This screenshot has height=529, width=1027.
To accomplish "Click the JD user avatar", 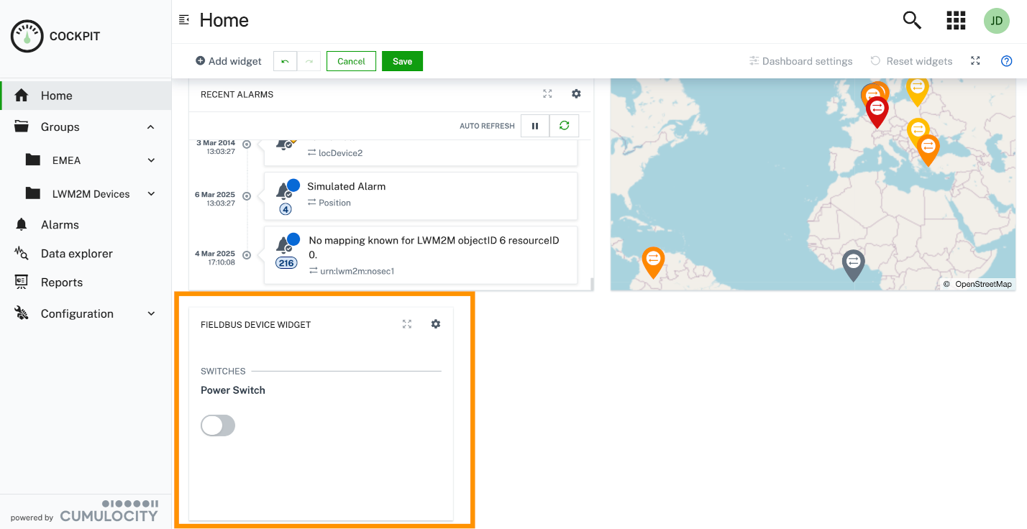I will tap(997, 21).
